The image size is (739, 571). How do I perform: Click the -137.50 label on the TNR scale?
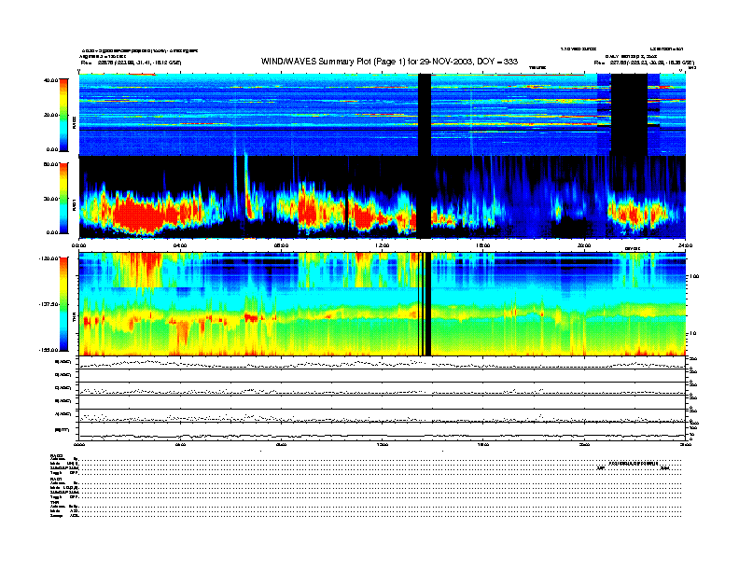click(x=49, y=304)
